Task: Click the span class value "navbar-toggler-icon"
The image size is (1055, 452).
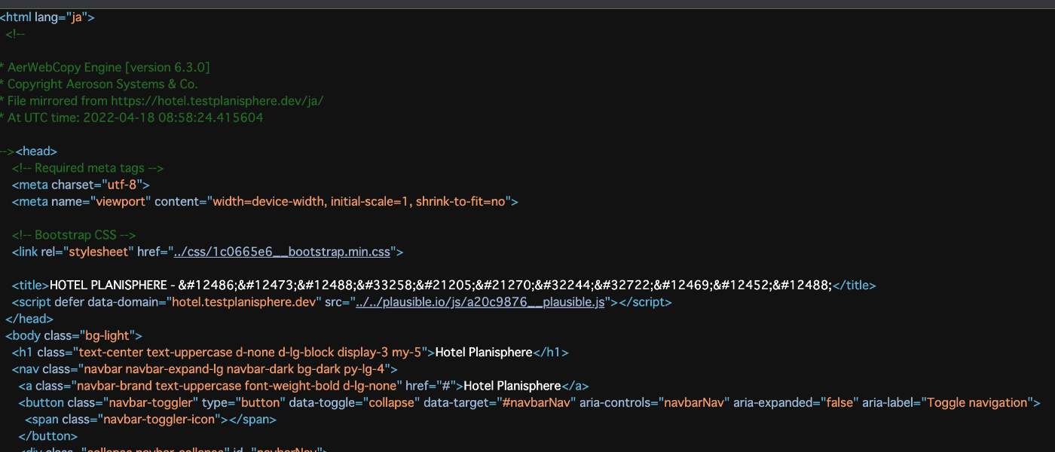Action: (x=161, y=419)
